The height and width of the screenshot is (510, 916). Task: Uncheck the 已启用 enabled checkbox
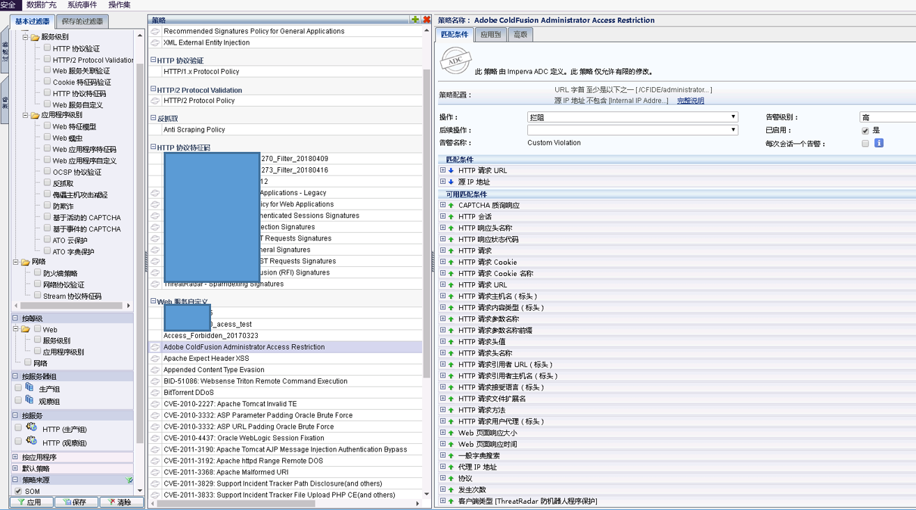click(x=865, y=130)
